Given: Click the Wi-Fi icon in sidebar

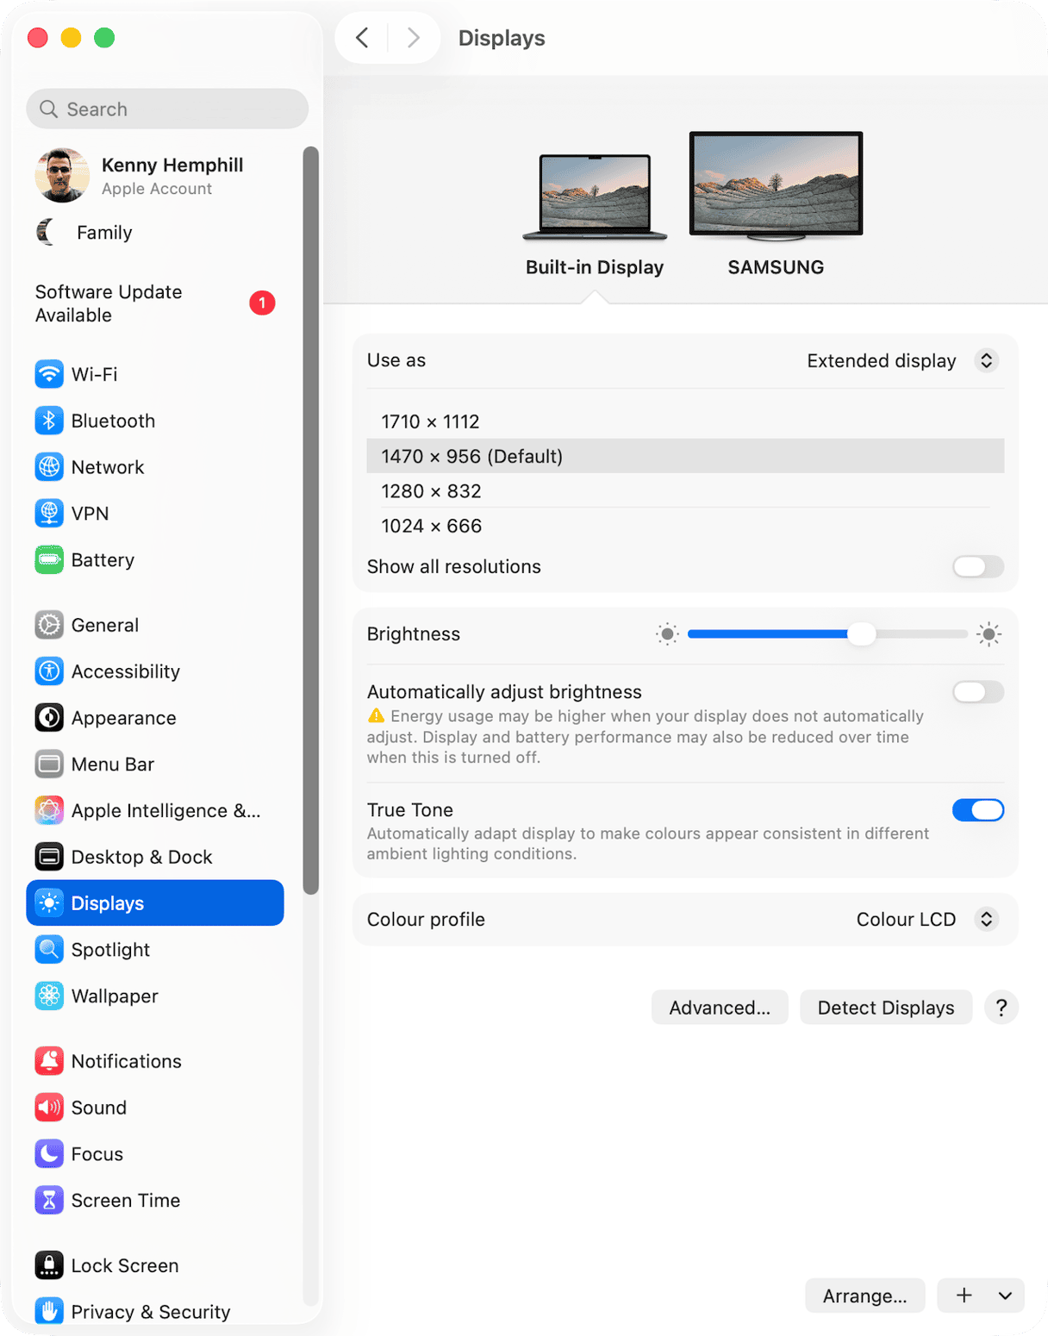Looking at the screenshot, I should coord(49,374).
